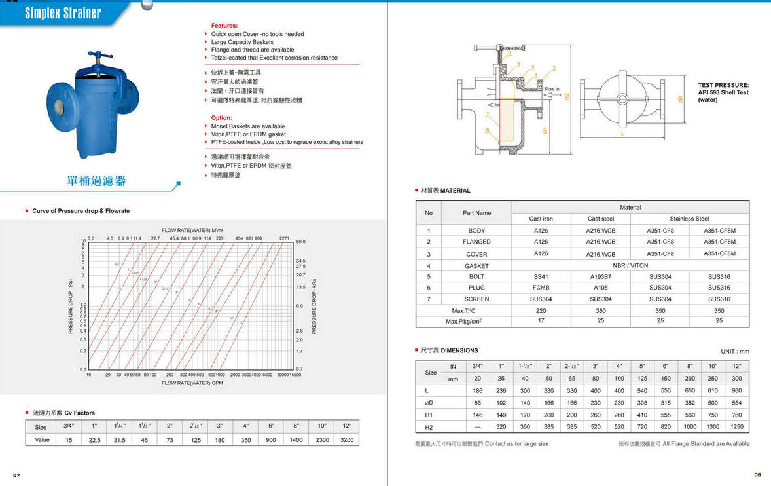
Task: Click the "BOLT" part name cell
Action: (x=476, y=277)
